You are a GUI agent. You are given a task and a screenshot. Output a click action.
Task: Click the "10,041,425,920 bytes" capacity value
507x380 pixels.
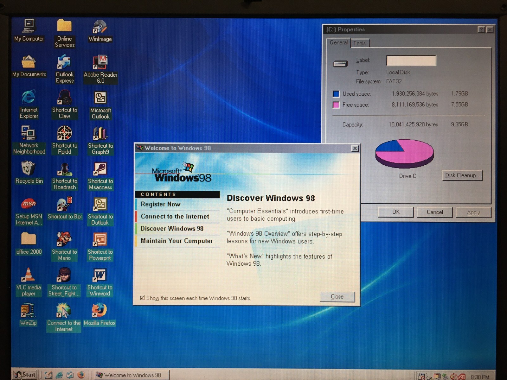[413, 124]
